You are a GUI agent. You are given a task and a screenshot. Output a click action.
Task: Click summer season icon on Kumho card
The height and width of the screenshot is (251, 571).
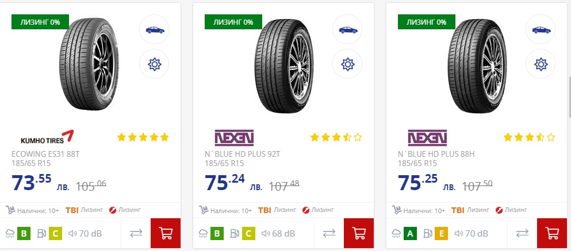click(x=154, y=64)
